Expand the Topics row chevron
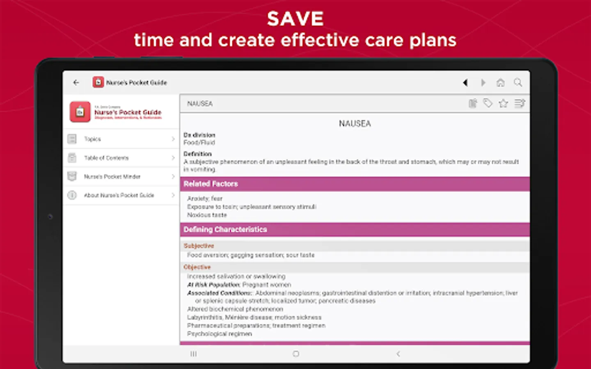591x369 pixels. 173,139
